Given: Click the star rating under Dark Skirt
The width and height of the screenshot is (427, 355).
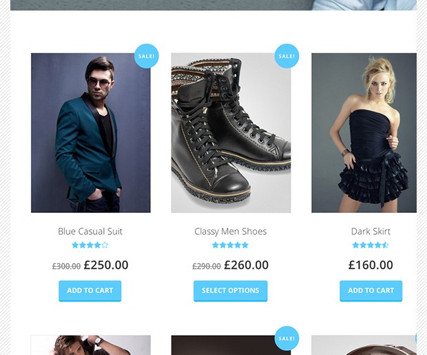Looking at the screenshot, I should pos(371,245).
